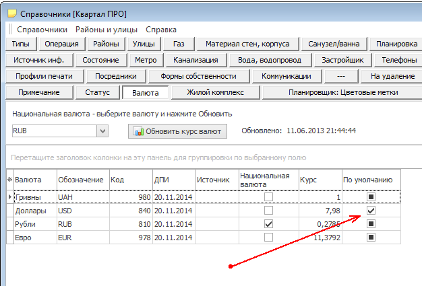422x286 pixels.
Task: Open the RUB national currency dropdown
Action: pyautogui.click(x=102, y=131)
